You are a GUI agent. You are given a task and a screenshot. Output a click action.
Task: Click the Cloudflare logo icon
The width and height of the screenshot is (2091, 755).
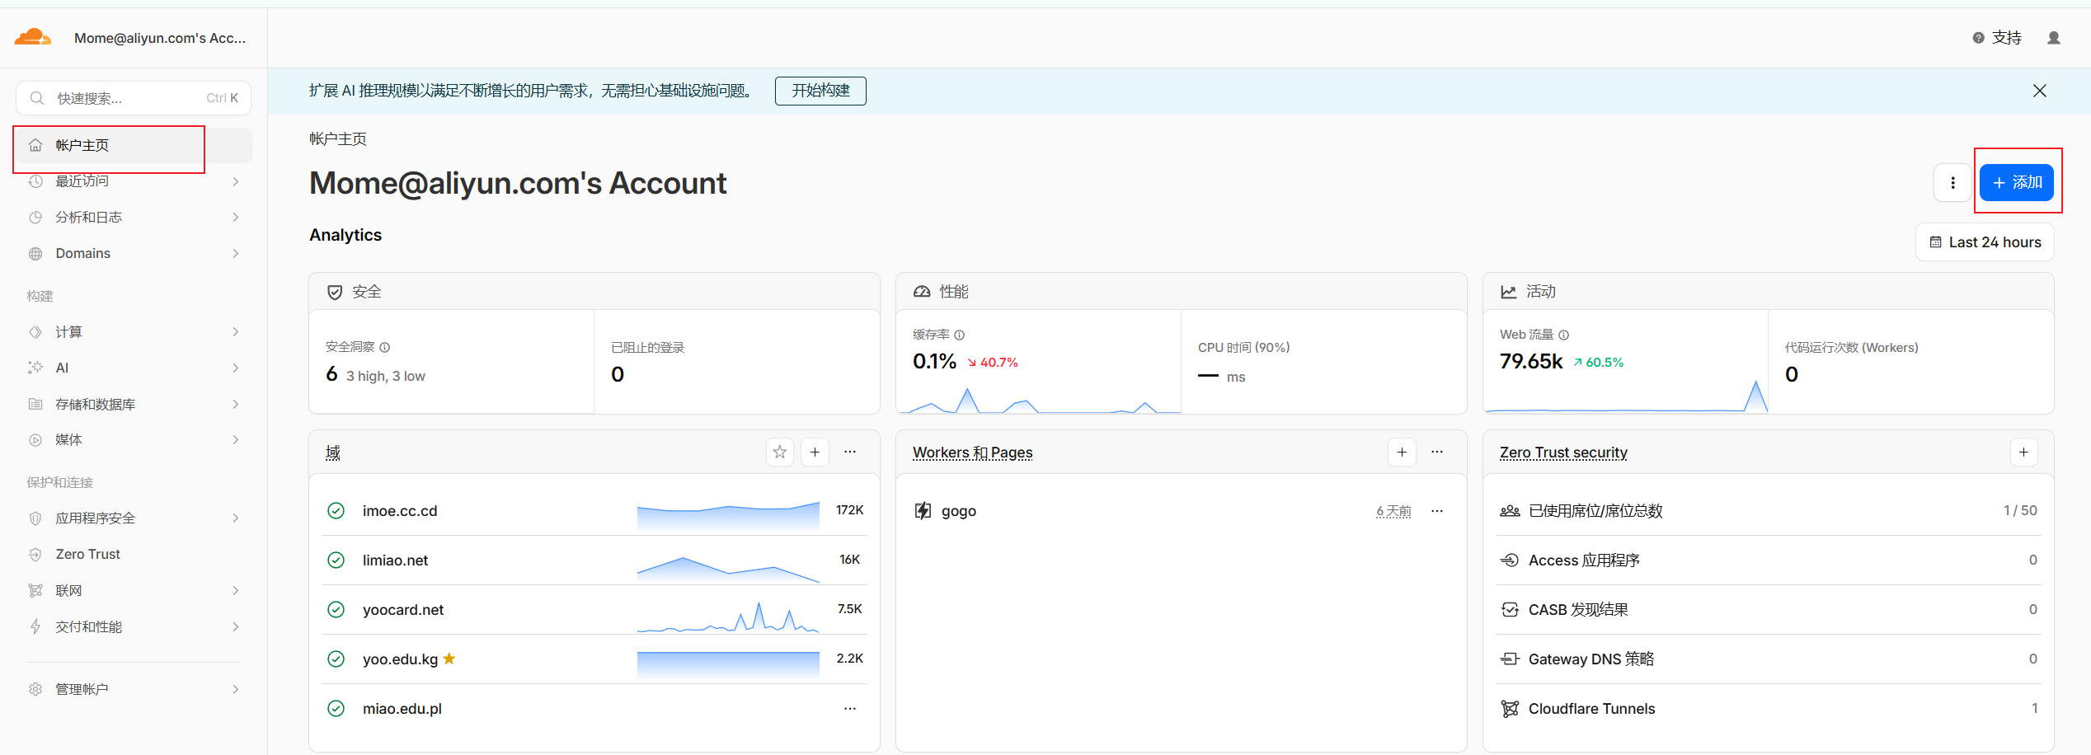pyautogui.click(x=33, y=37)
